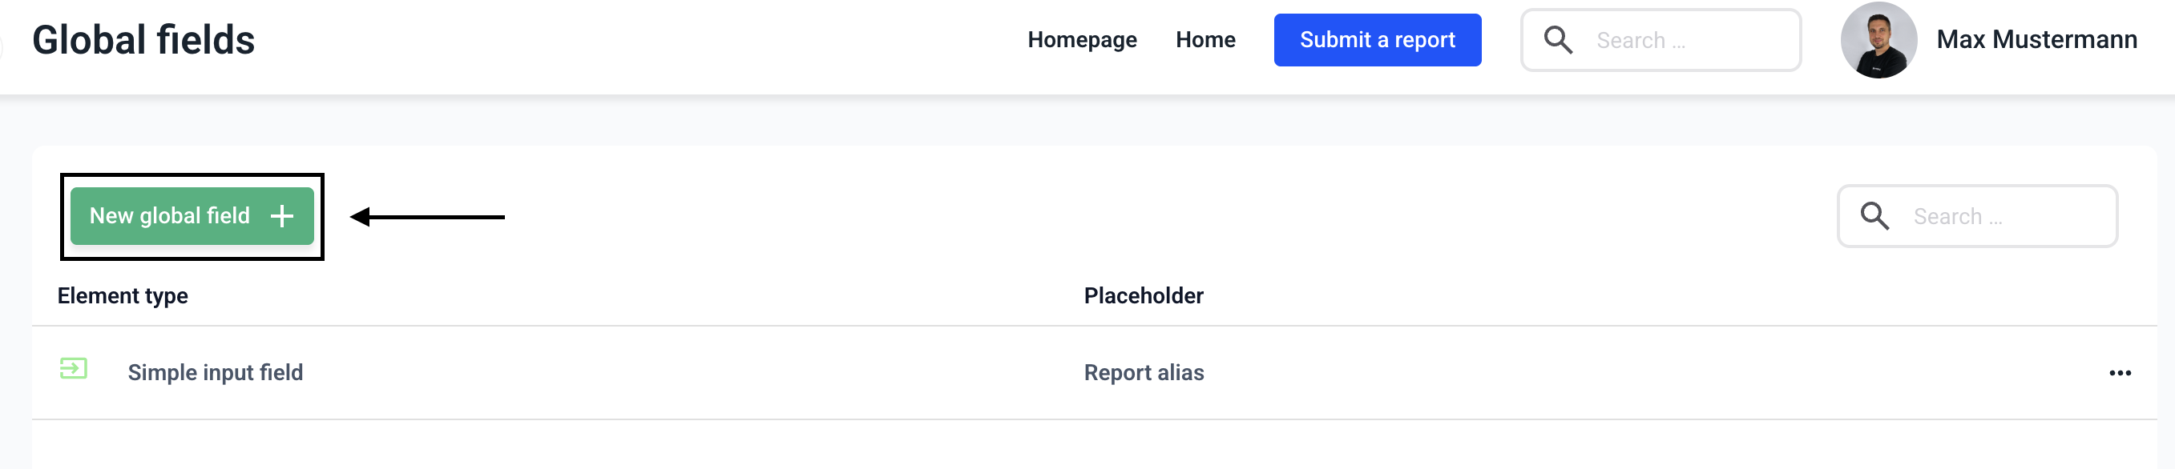Open the Homepage menu item
Image resolution: width=2175 pixels, height=469 pixels.
pyautogui.click(x=1082, y=40)
